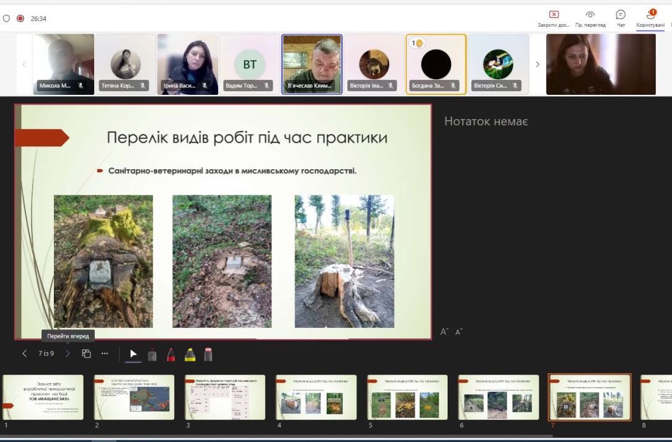Click the red recording indicator

coord(20,19)
